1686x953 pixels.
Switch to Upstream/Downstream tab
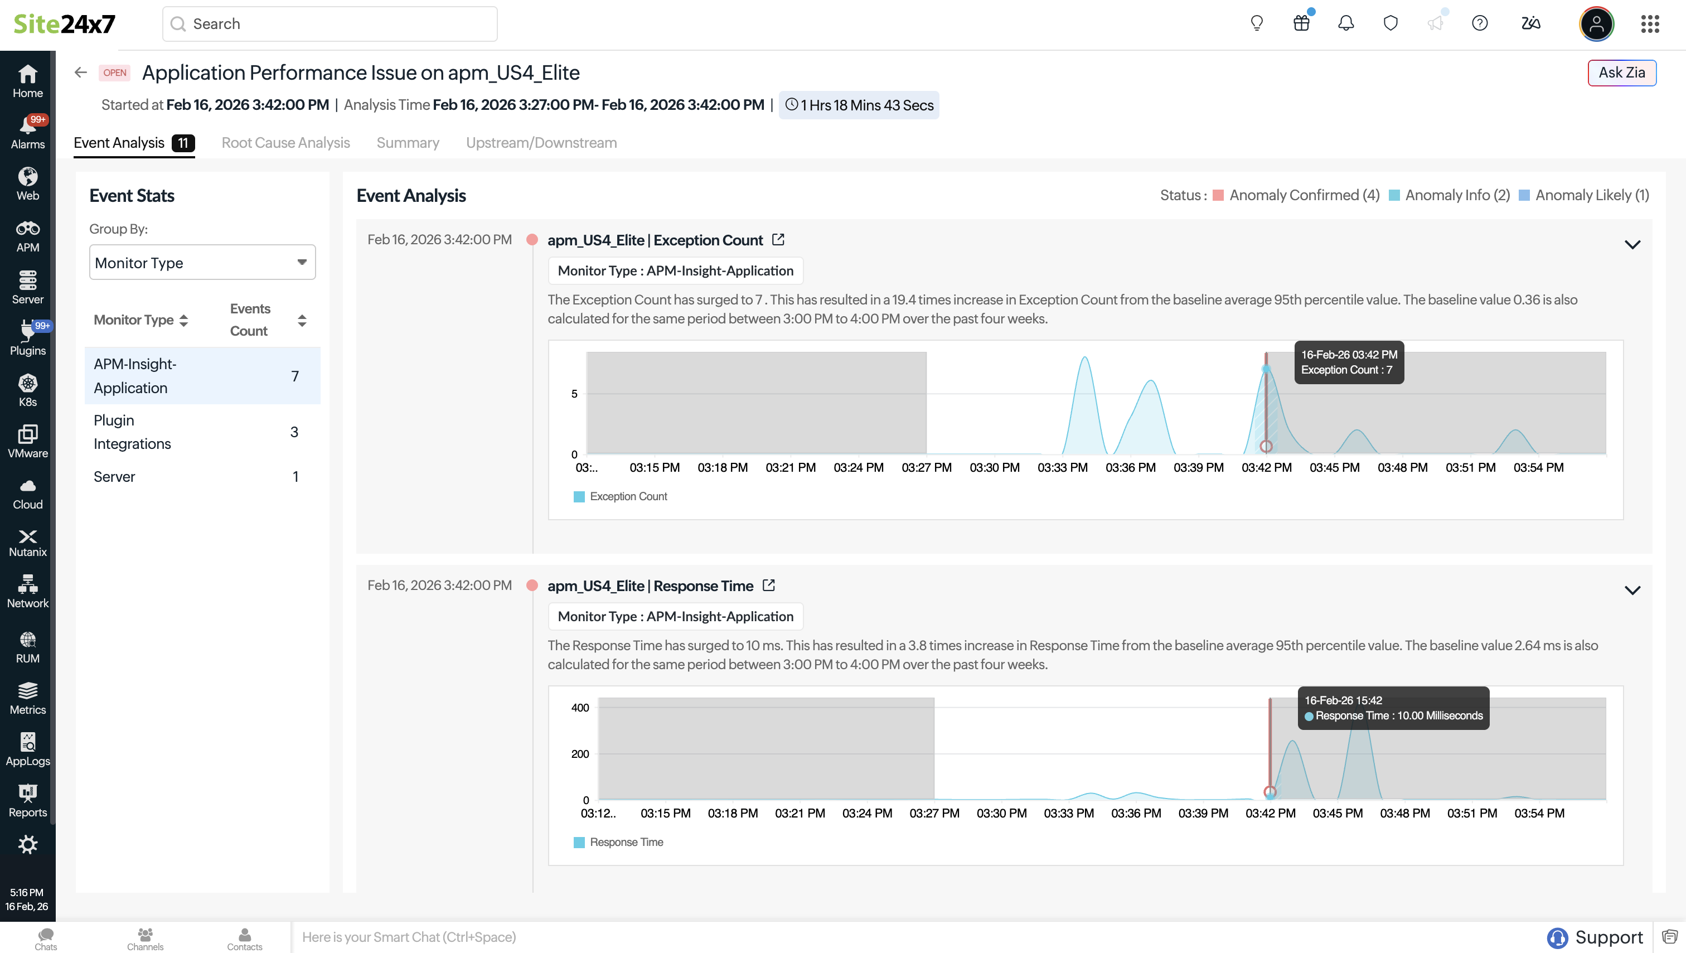click(541, 143)
